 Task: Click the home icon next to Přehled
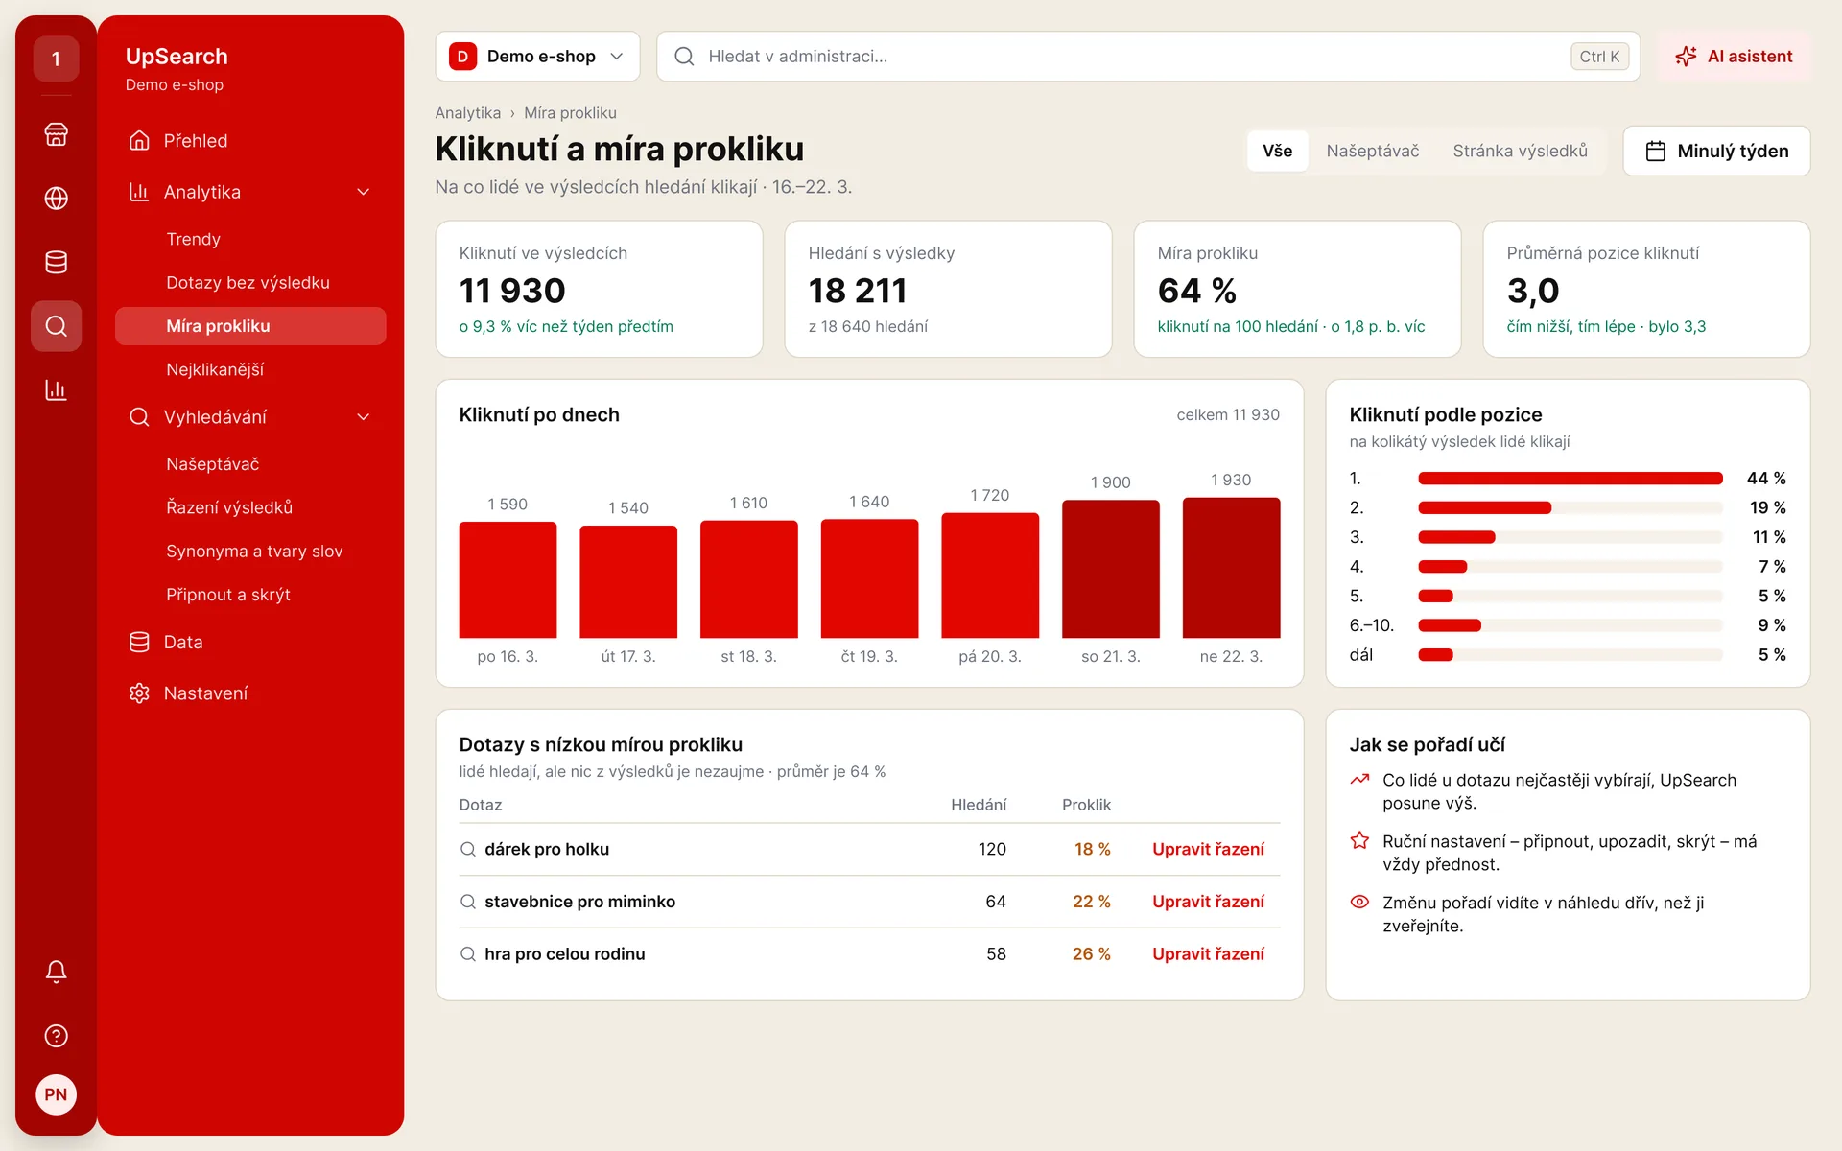point(139,140)
